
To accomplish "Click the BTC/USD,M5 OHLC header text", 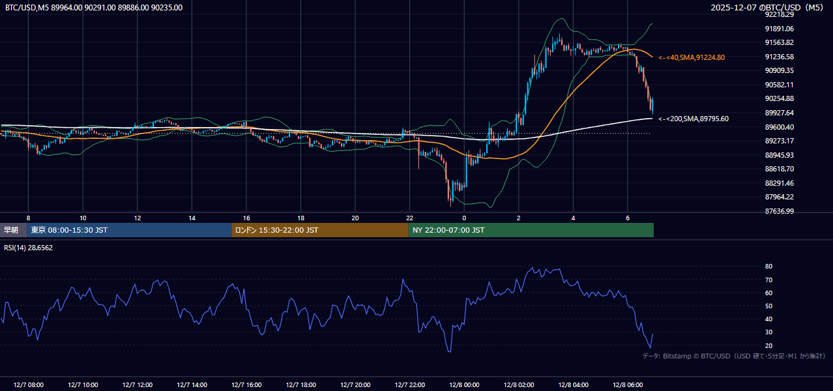I will click(x=94, y=7).
